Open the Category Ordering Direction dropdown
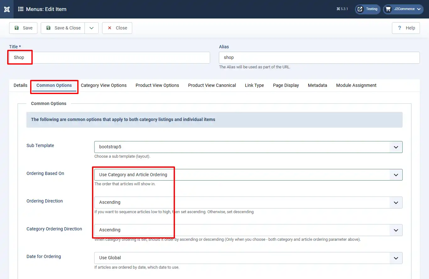429x279 pixels. click(x=248, y=230)
